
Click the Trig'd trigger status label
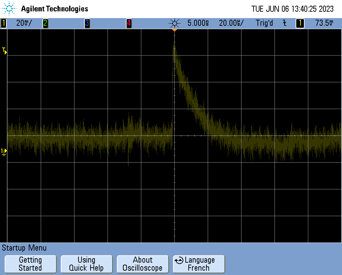pyautogui.click(x=264, y=23)
